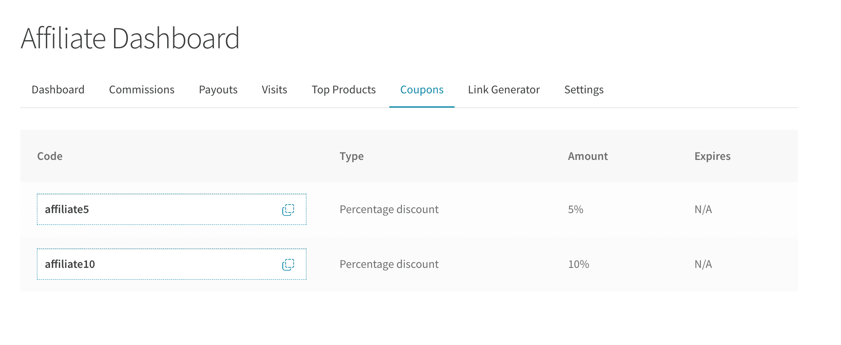
Task: Click the Affiliate Dashboard page heading
Action: pyautogui.click(x=130, y=39)
